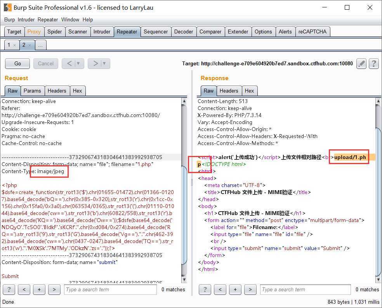Switch to the Comparer tab
Viewport: 382px width, 308px height.
point(210,32)
